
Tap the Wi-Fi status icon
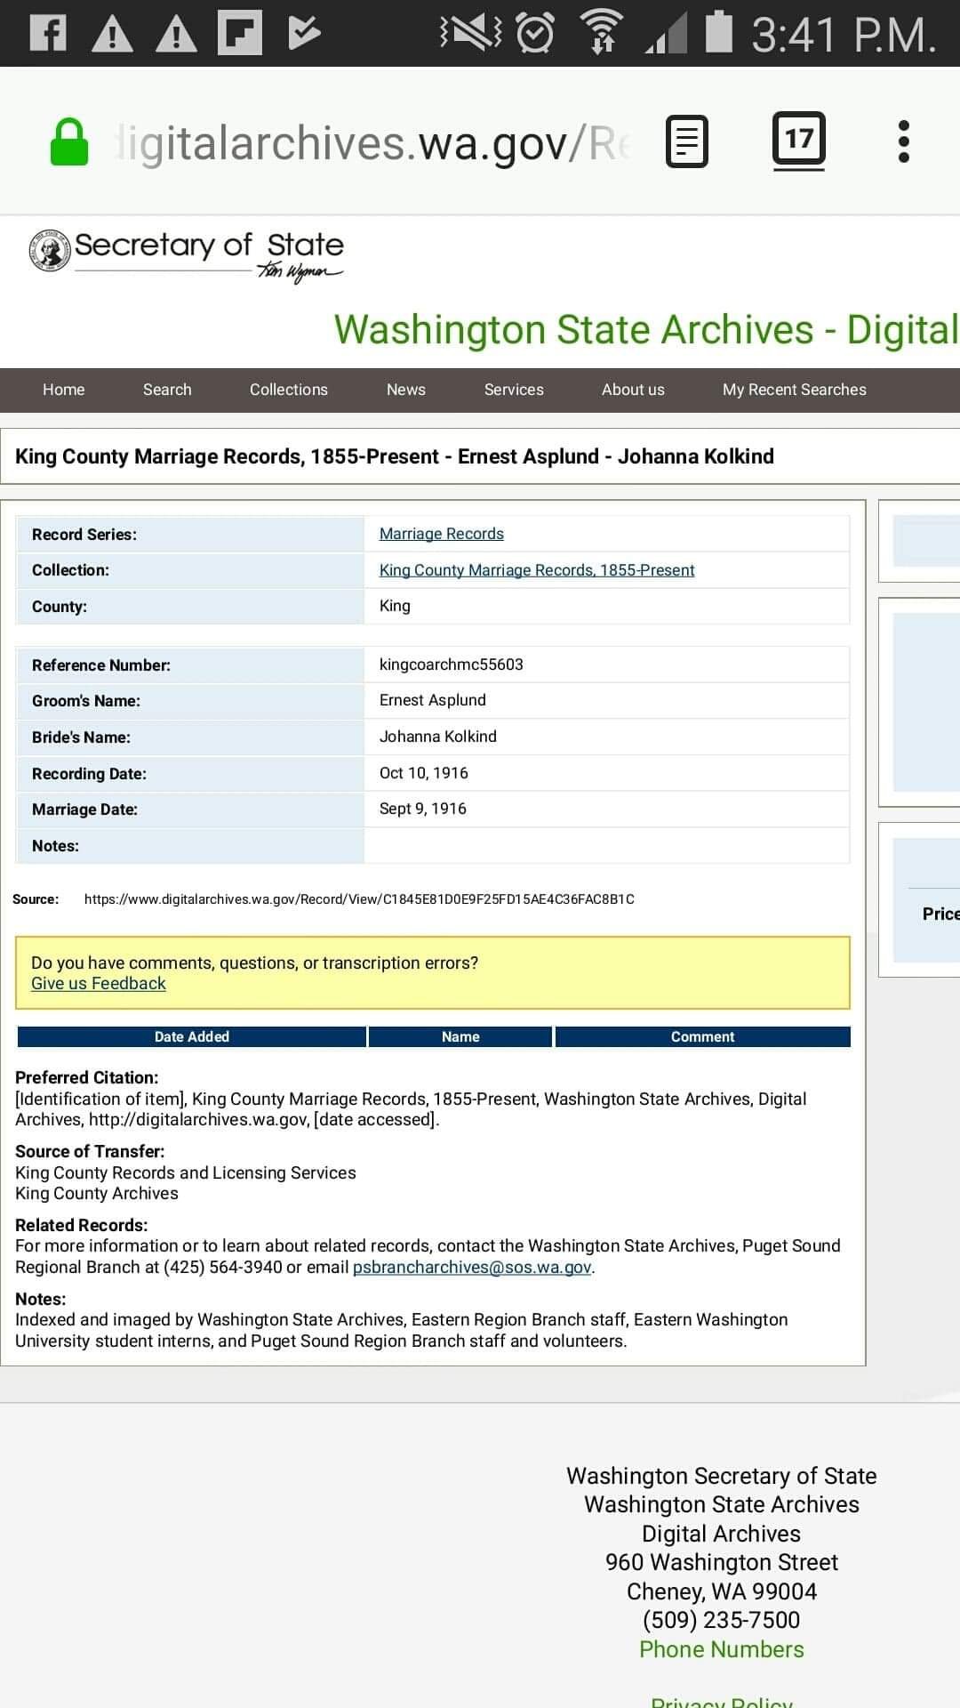click(602, 33)
